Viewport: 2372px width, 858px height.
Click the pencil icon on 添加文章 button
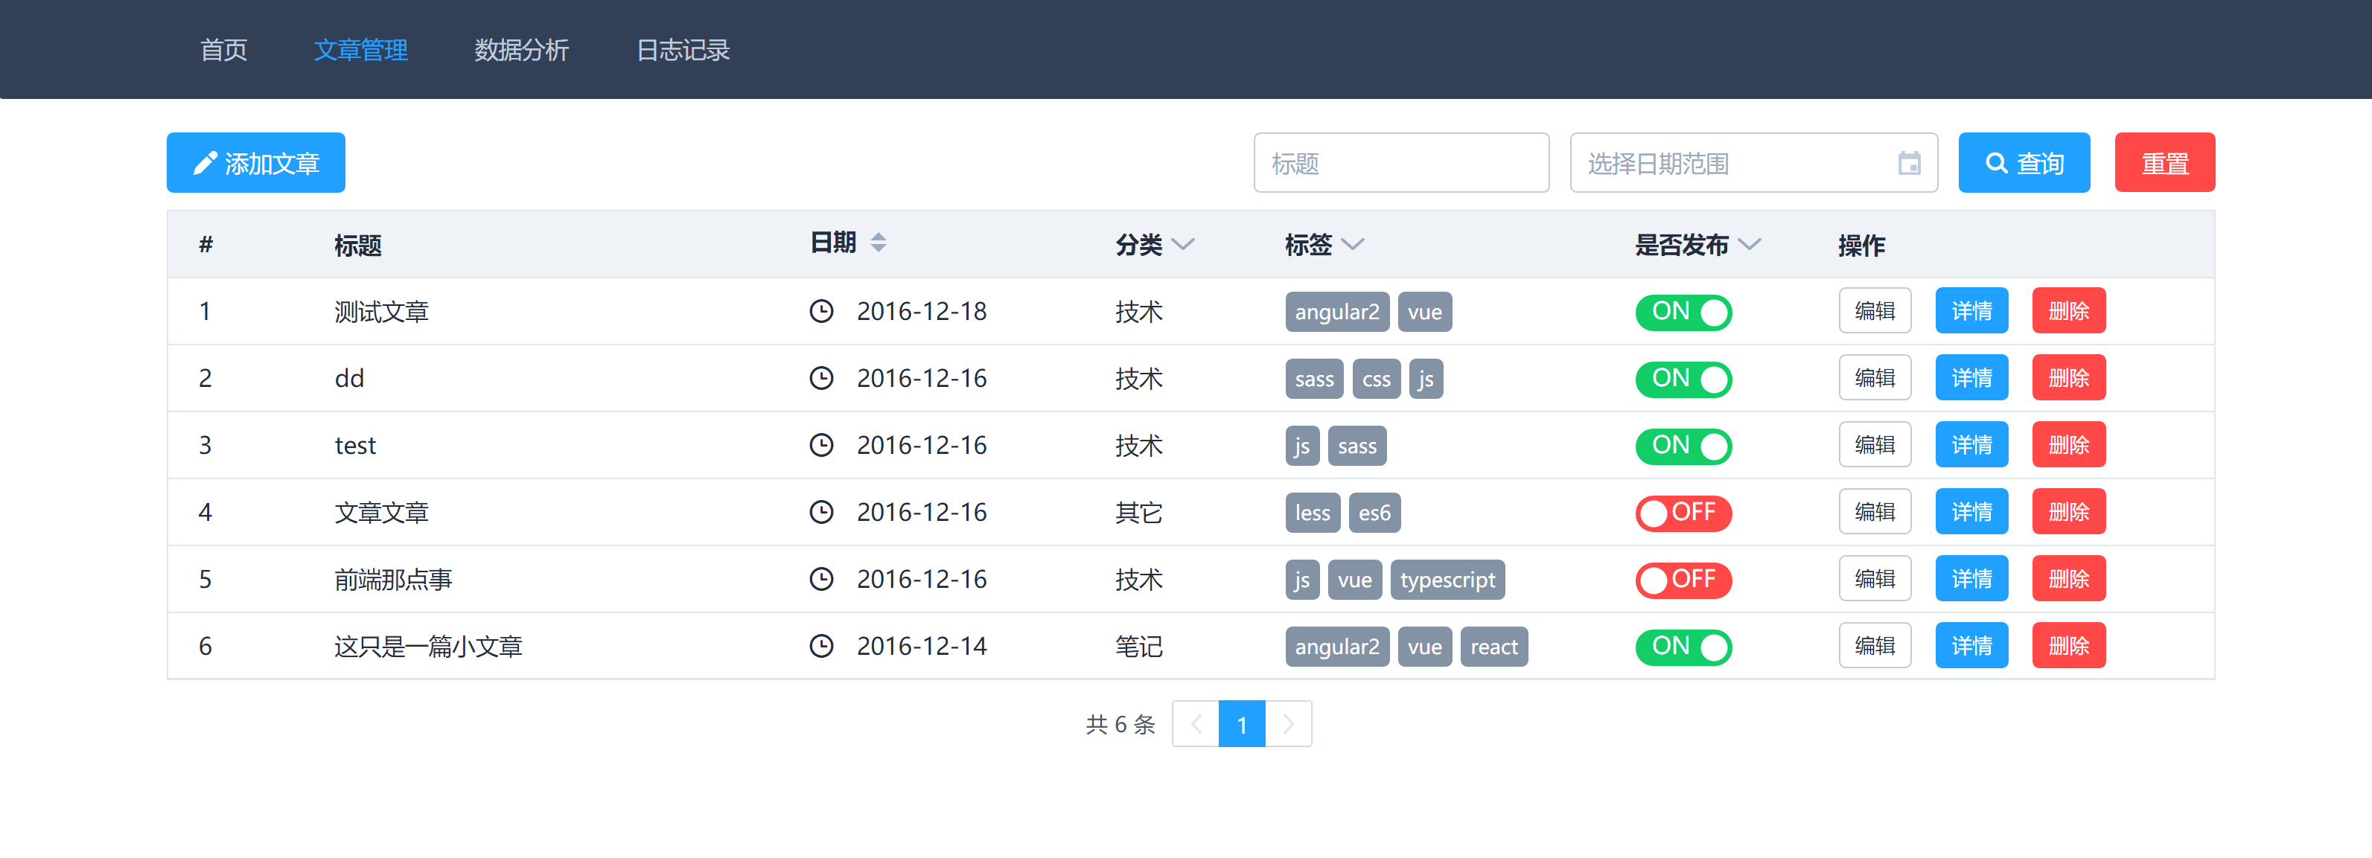point(205,164)
